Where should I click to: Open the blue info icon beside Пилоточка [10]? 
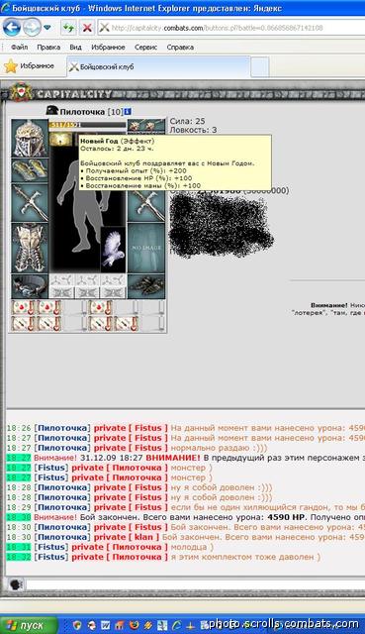point(128,111)
